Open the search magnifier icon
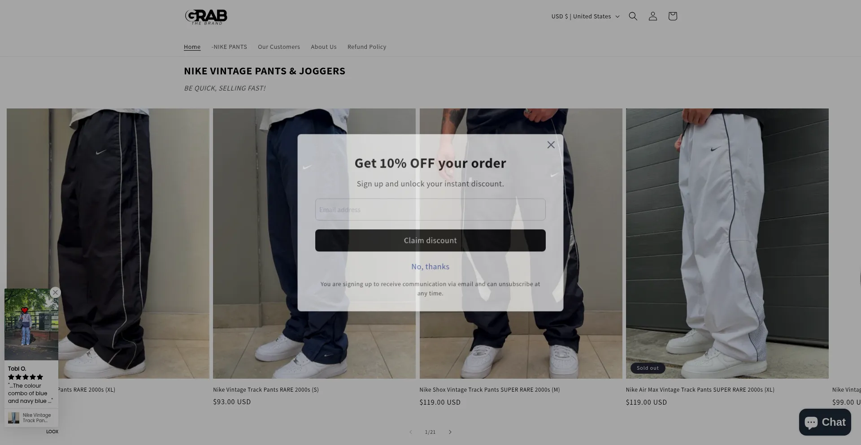The height and width of the screenshot is (445, 861). [633, 16]
